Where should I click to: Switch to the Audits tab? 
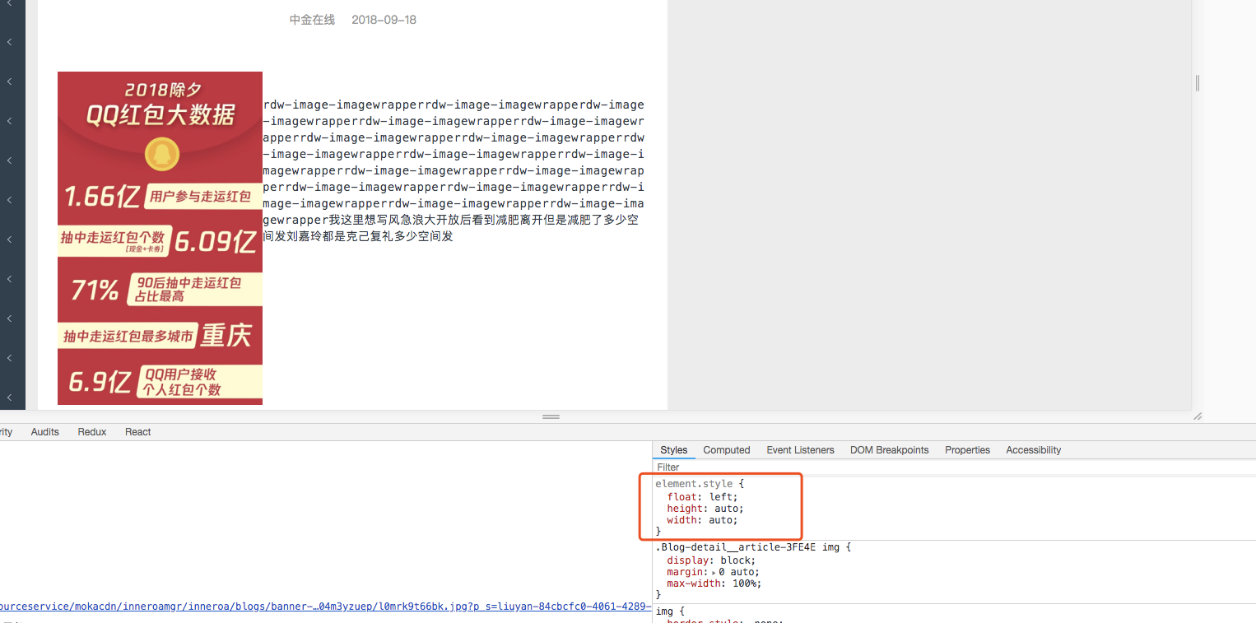[x=44, y=431]
